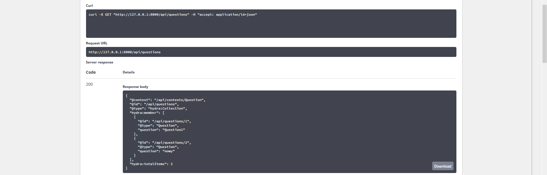Click the Request URL value http://127.0.0.1:8000/api/questions

124,52
